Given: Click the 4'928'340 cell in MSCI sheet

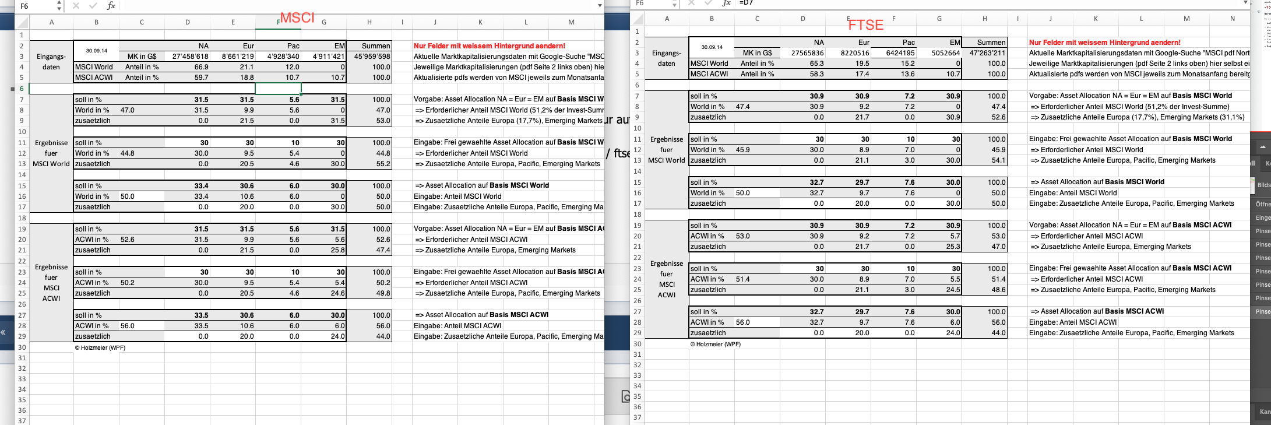Looking at the screenshot, I should [x=278, y=57].
